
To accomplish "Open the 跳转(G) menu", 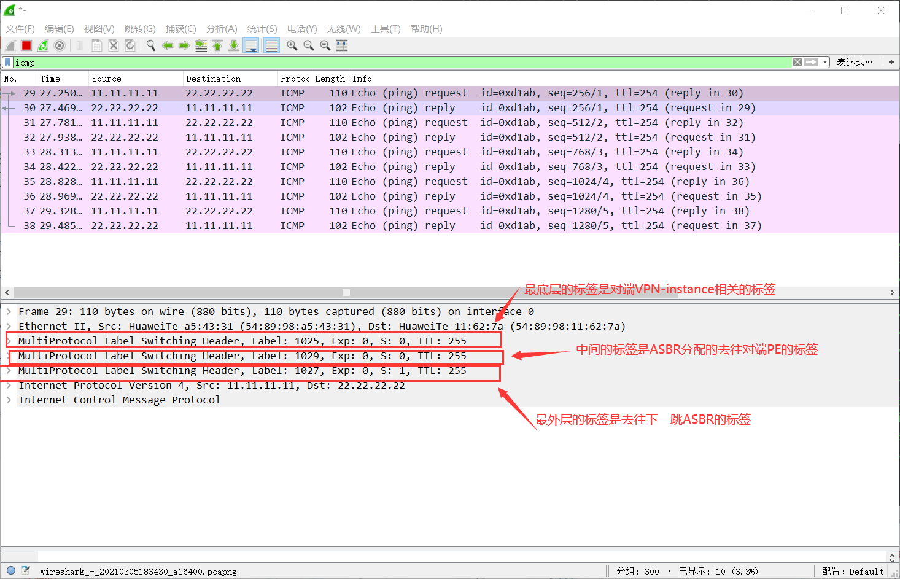I will click(140, 29).
